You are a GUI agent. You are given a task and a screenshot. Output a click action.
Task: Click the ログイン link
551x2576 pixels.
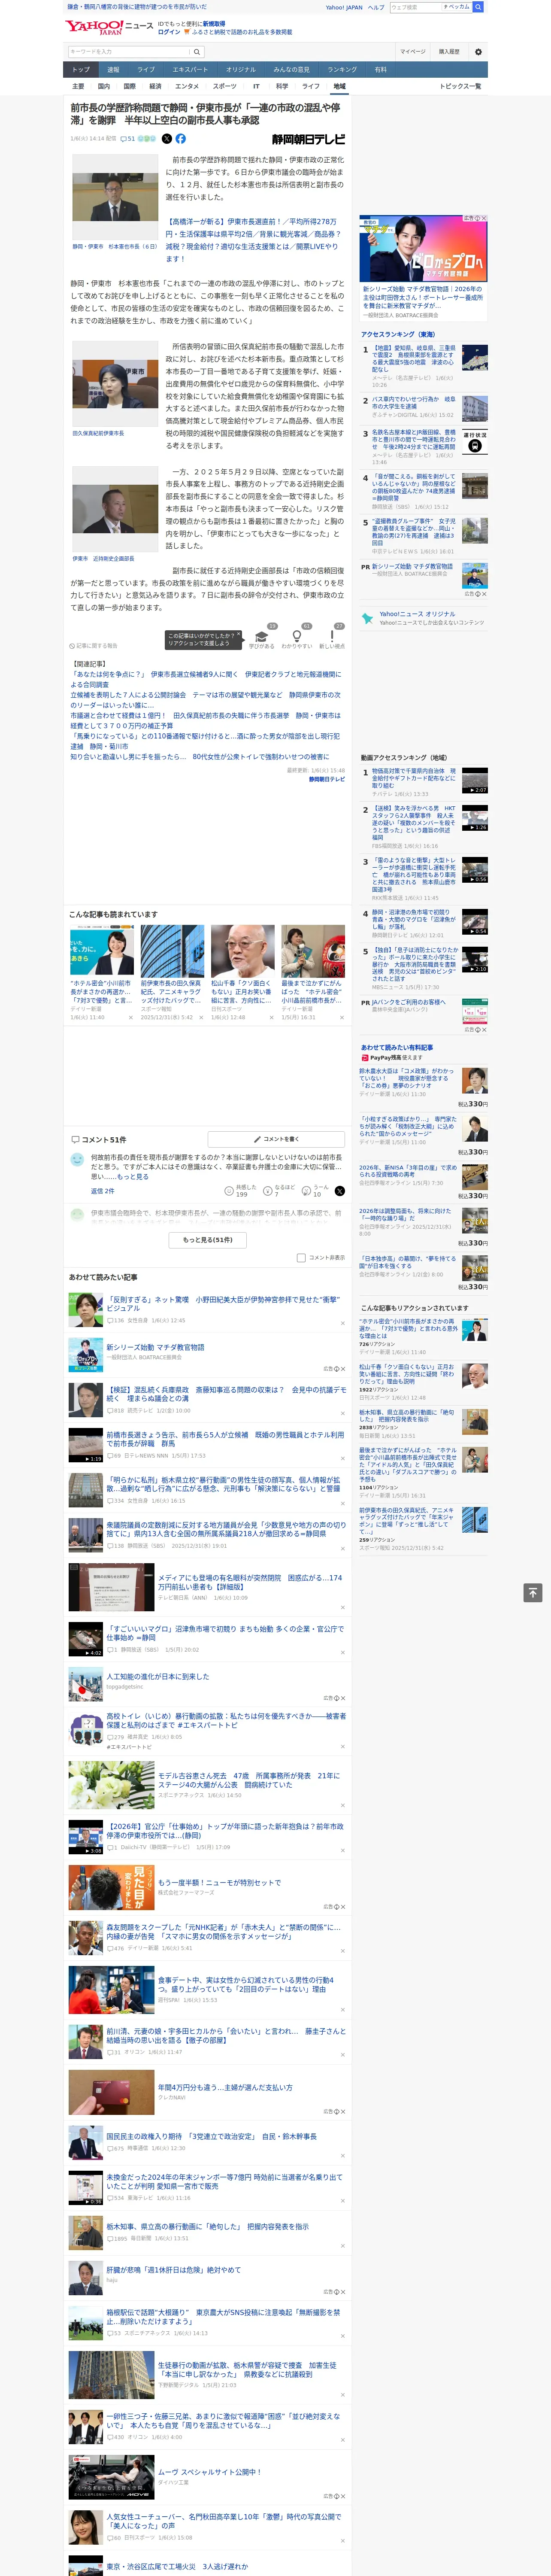tap(169, 32)
